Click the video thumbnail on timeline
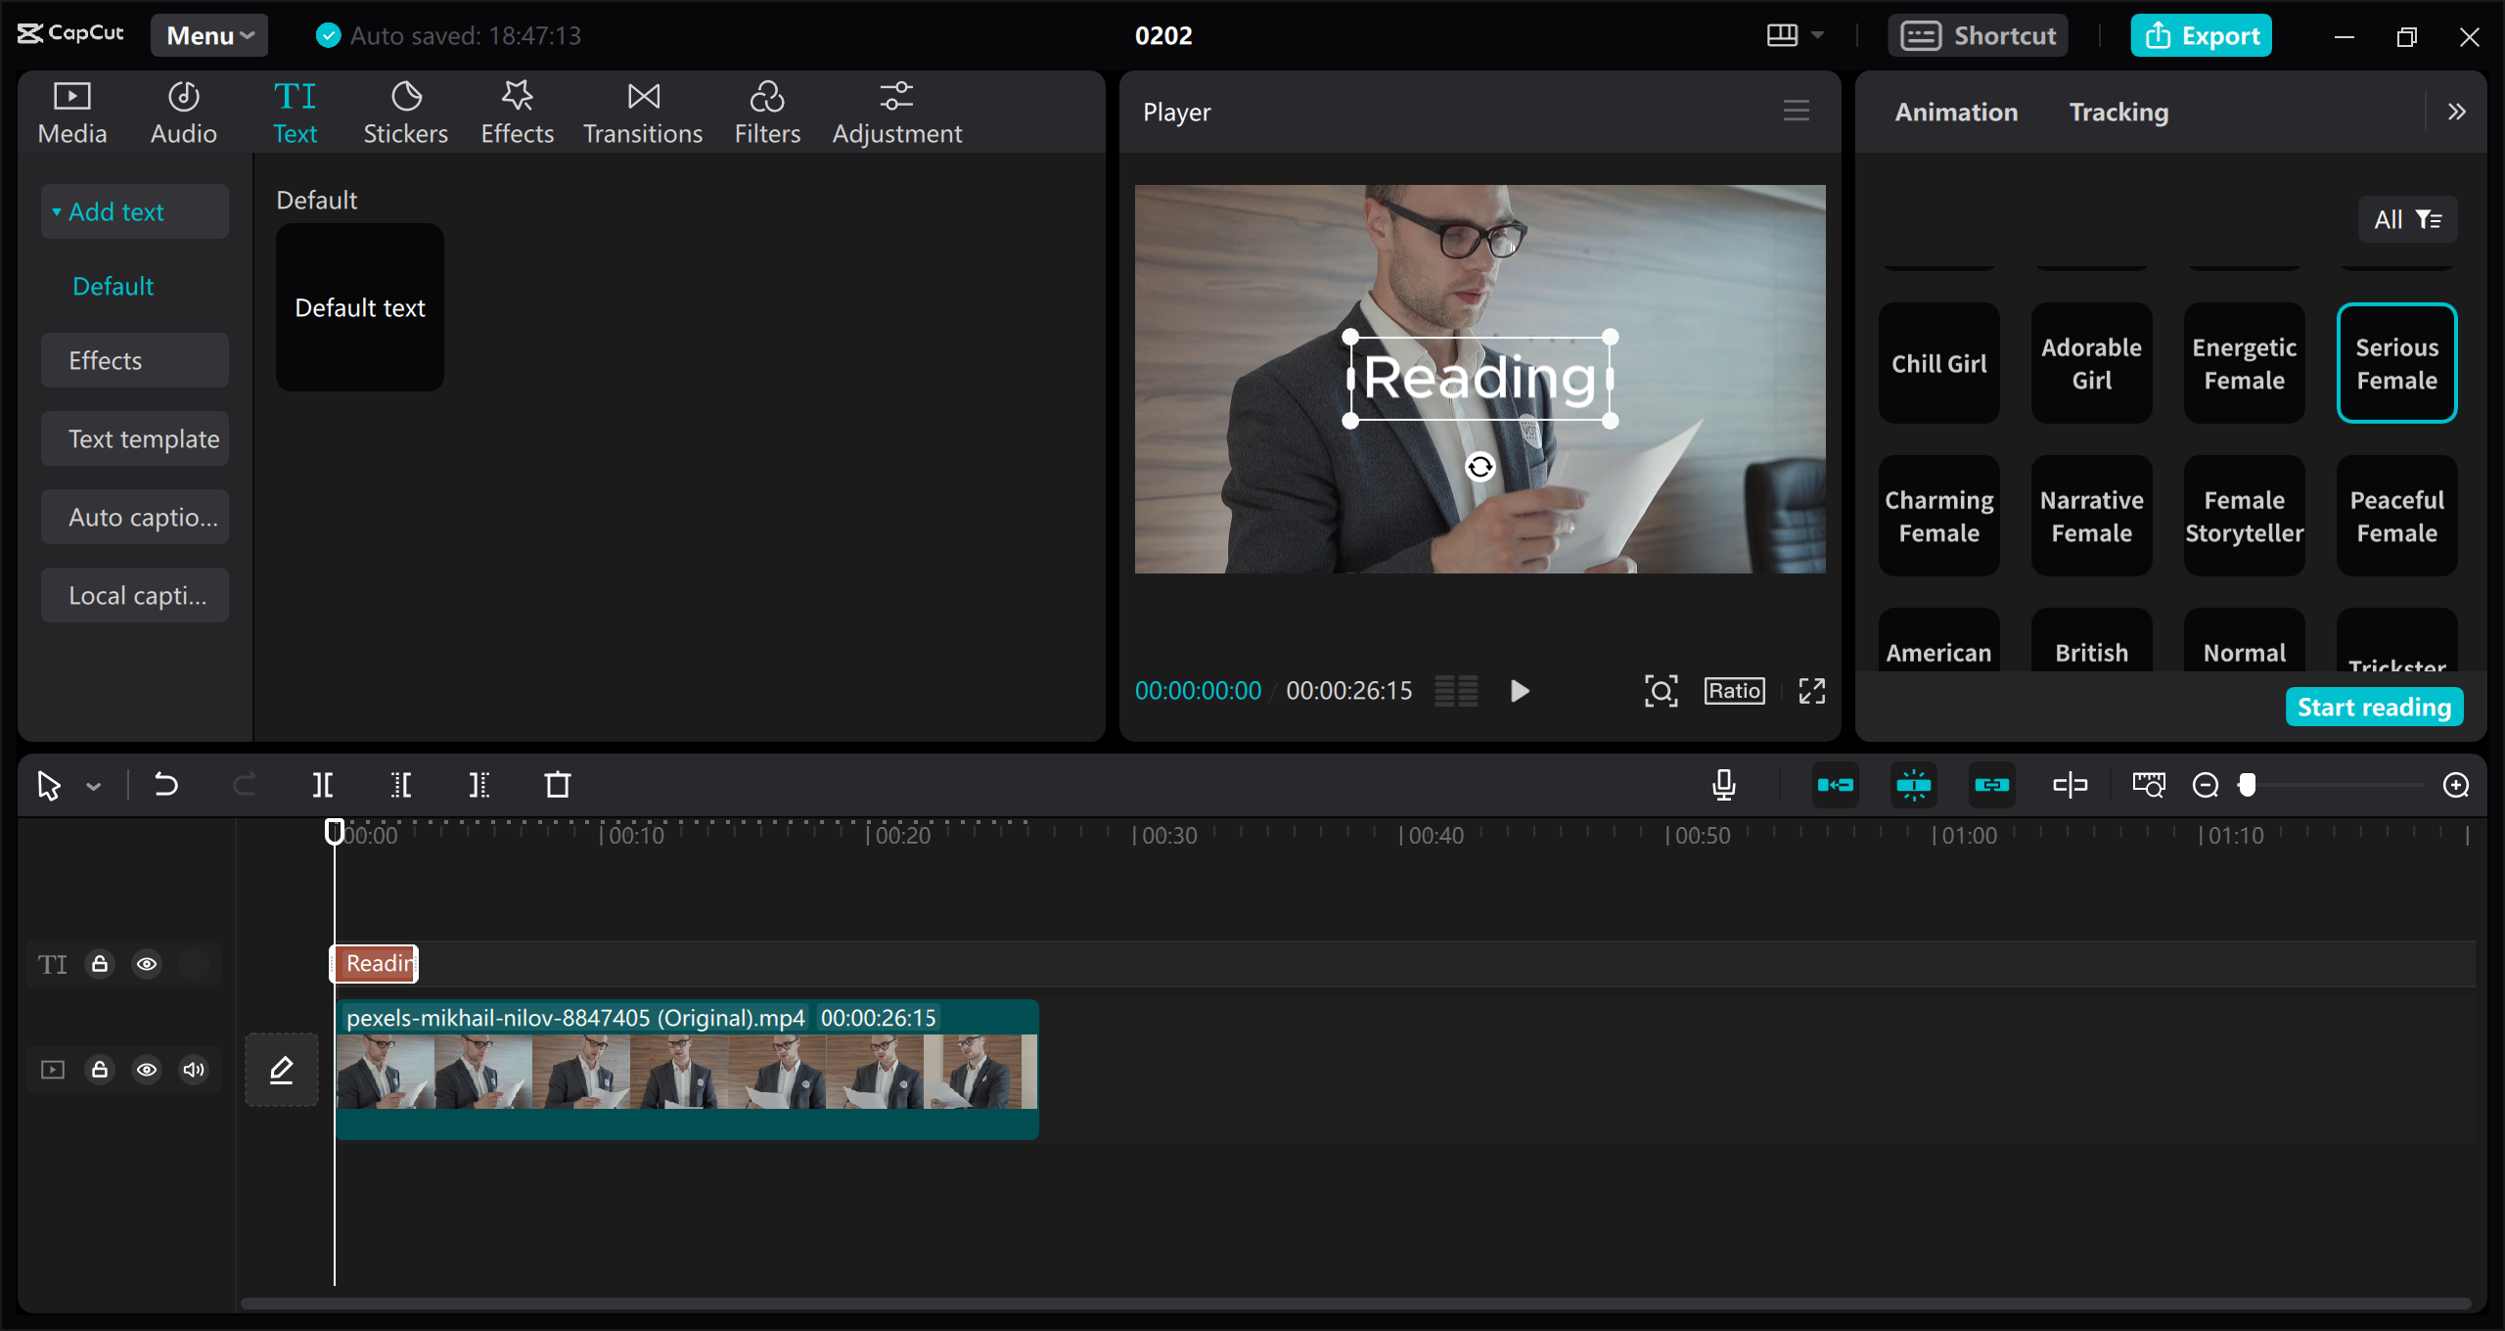The height and width of the screenshot is (1331, 2505). 686,1069
